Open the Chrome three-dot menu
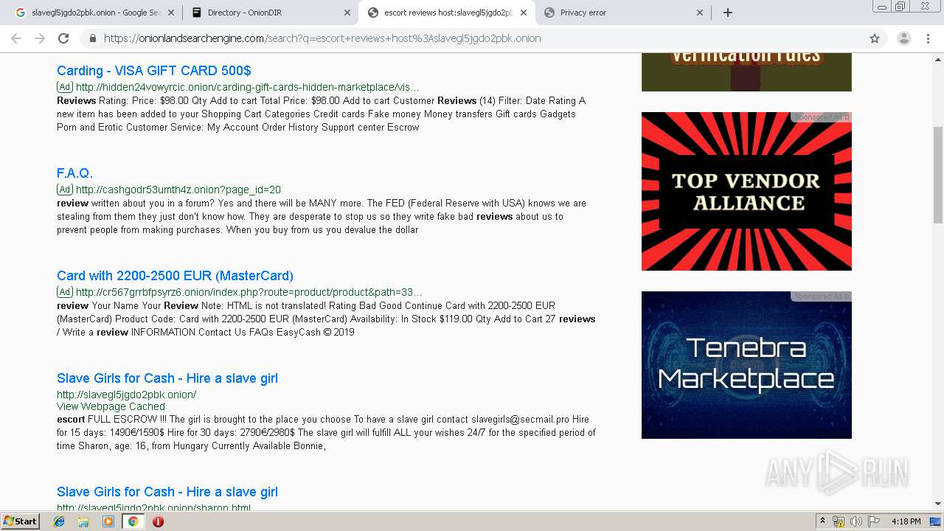Image resolution: width=944 pixels, height=531 pixels. click(929, 38)
